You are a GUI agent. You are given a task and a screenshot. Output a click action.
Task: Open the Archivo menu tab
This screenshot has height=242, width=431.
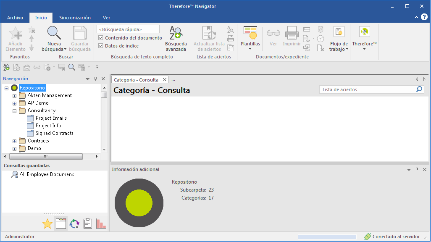point(15,18)
